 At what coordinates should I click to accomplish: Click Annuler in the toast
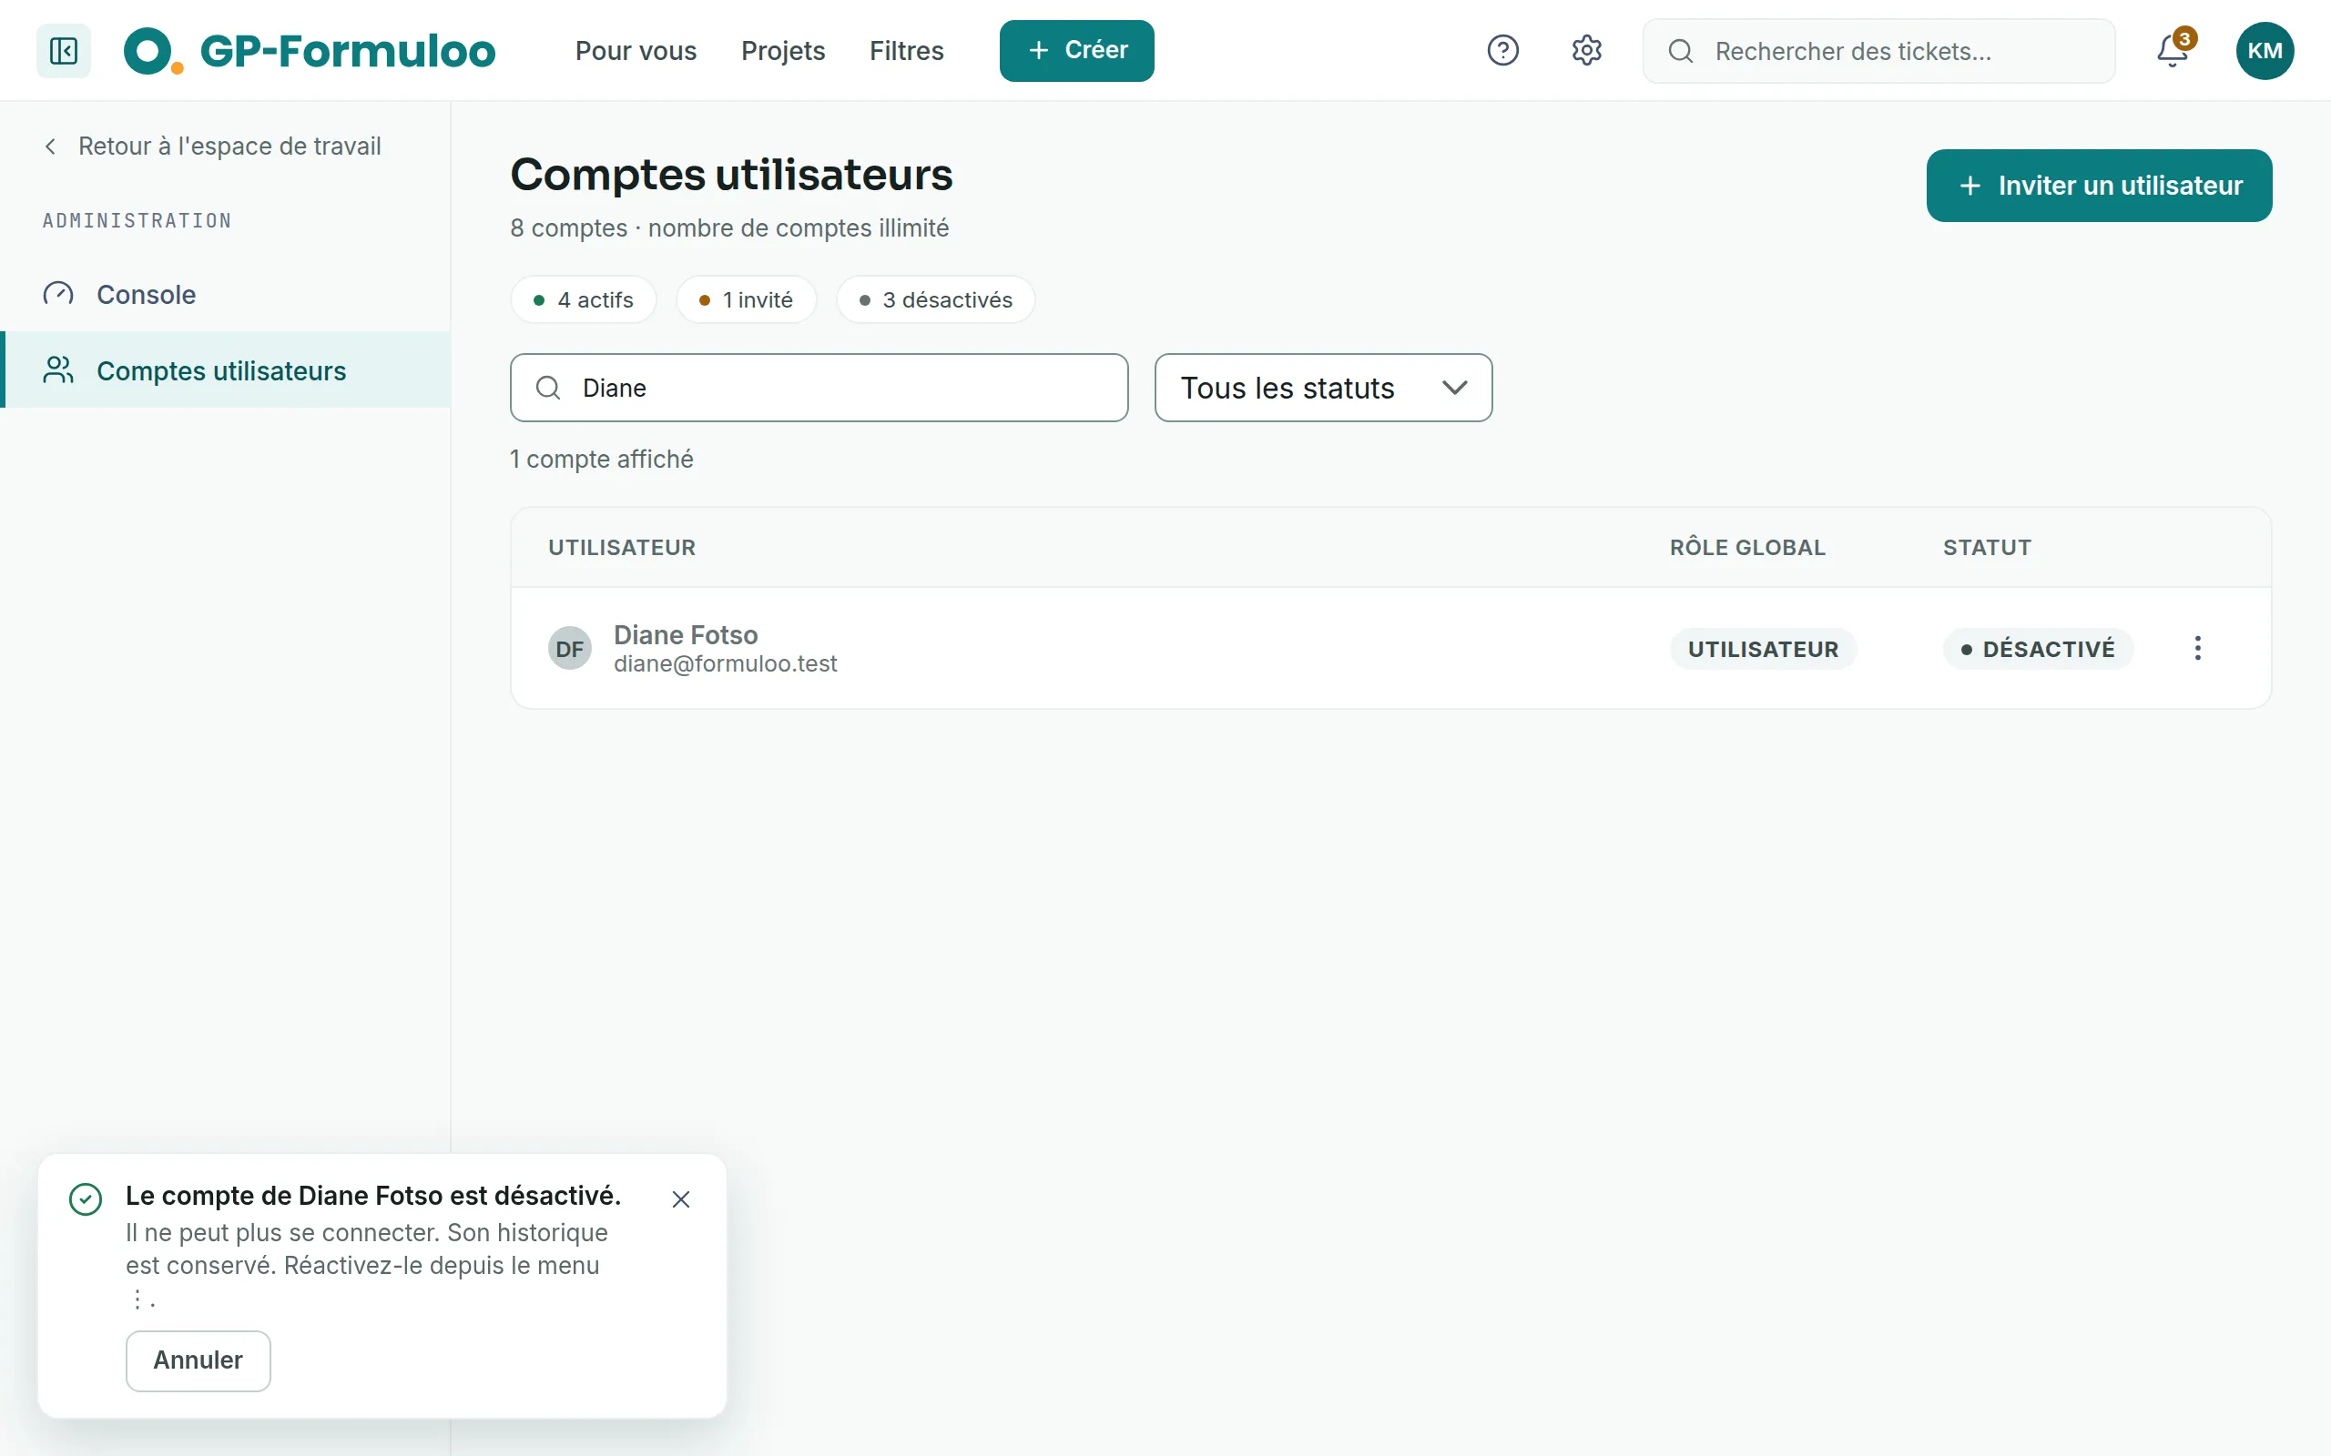tap(198, 1360)
